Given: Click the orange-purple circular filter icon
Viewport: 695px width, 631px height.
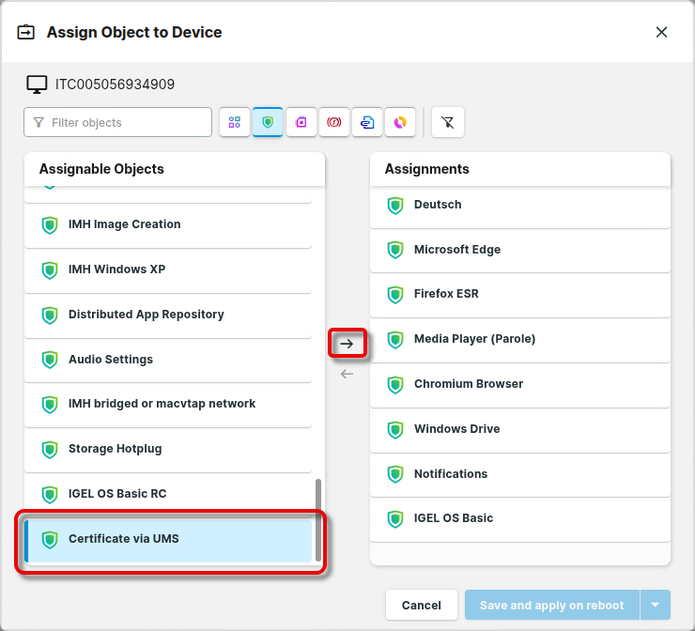Looking at the screenshot, I should (400, 122).
